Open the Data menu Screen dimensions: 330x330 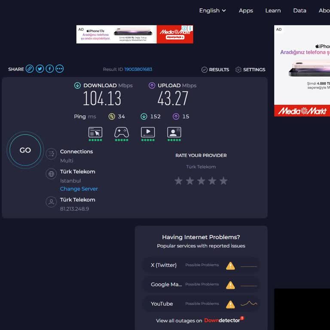coord(299,10)
